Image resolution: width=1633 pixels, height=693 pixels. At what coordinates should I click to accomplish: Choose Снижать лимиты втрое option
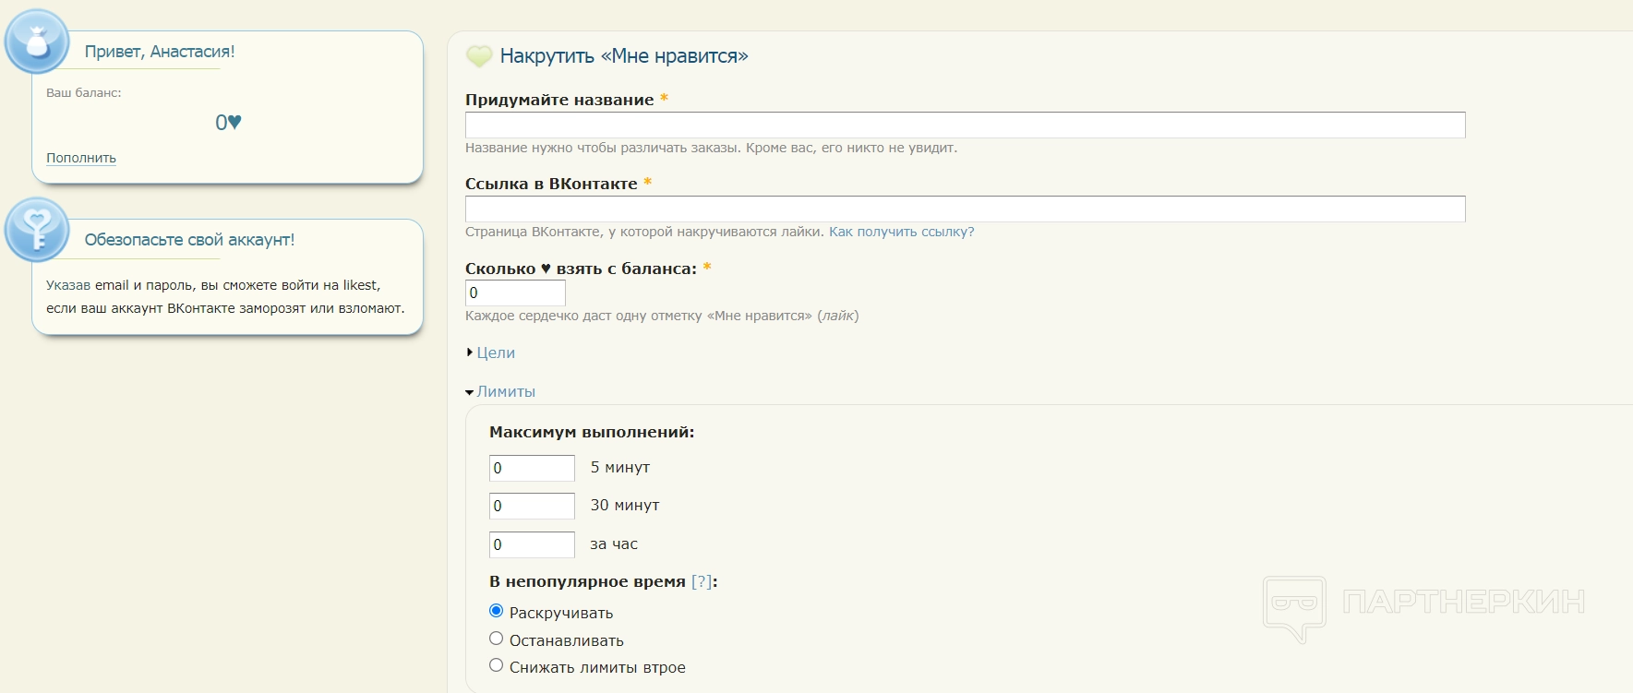[496, 665]
